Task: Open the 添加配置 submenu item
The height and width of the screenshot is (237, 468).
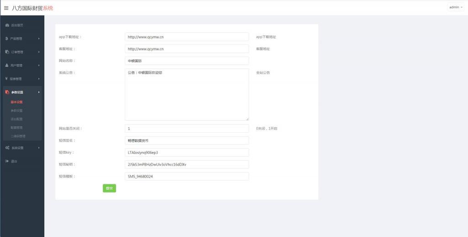Action: [x=16, y=119]
